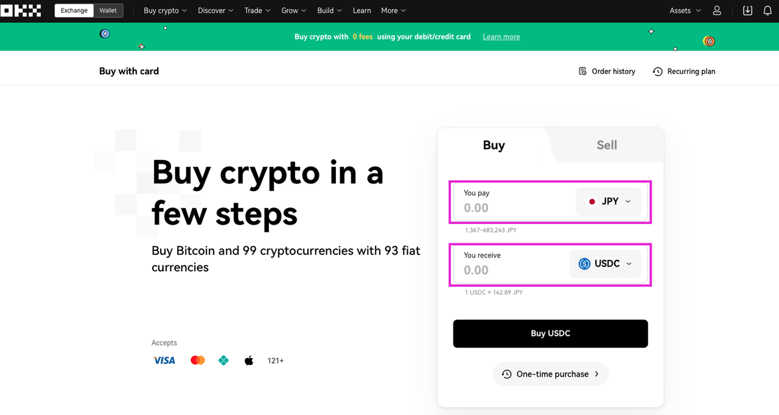Select the Exchange mode toggle
Screen dimensions: 779x415
coord(74,10)
